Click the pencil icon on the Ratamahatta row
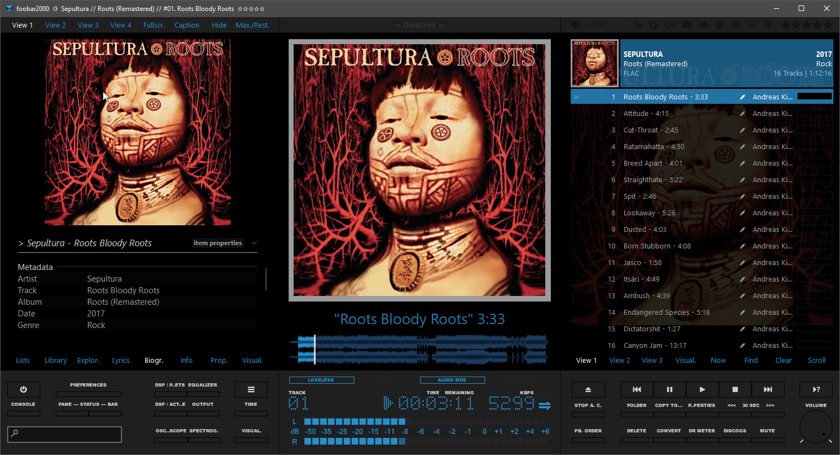This screenshot has height=455, width=840. [742, 147]
